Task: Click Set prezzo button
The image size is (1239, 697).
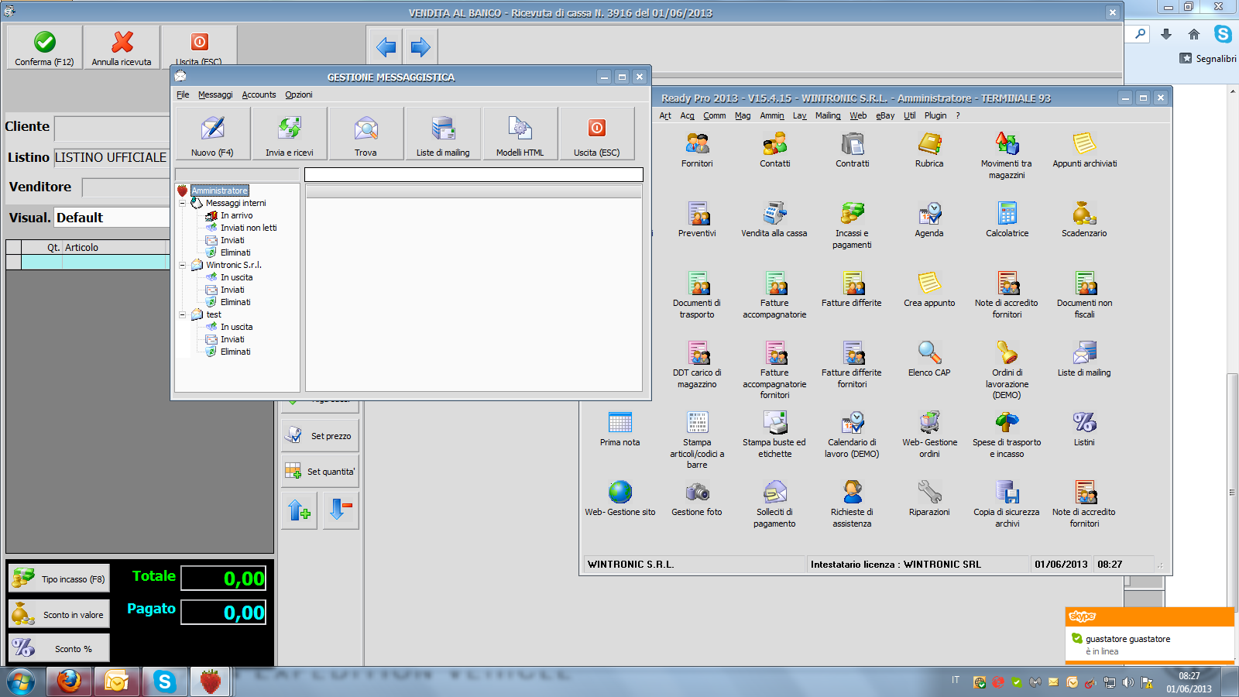Action: tap(320, 436)
